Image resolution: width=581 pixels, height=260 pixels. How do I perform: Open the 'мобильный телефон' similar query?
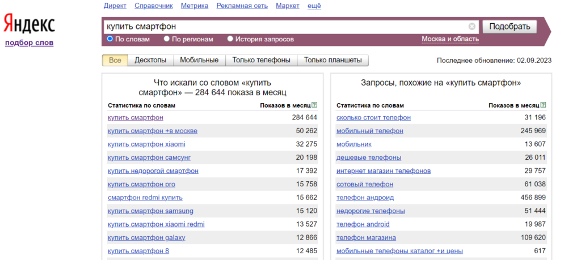pos(370,131)
